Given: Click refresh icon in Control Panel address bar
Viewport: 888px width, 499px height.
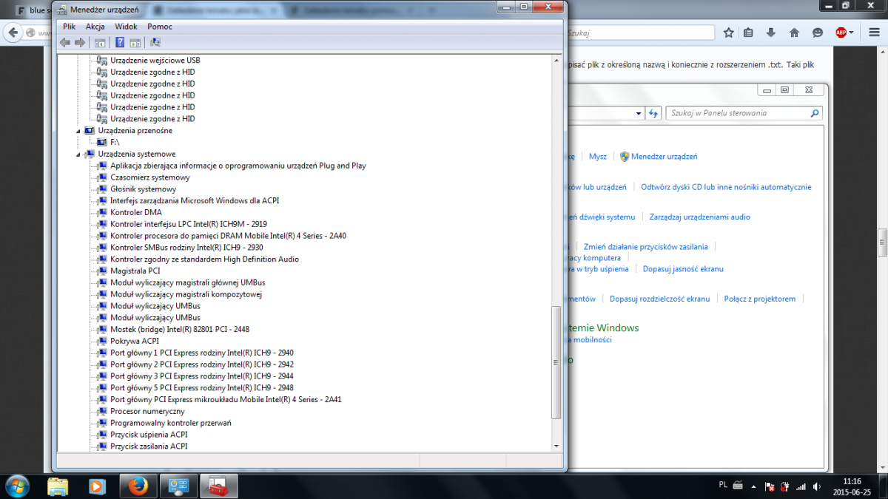Looking at the screenshot, I should pos(653,113).
